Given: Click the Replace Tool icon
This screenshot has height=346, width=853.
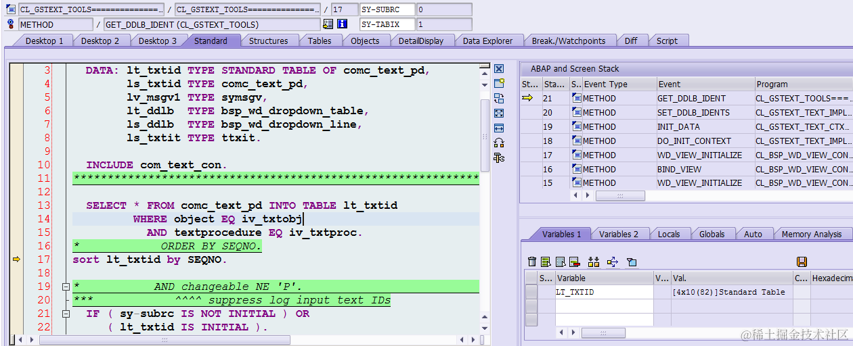Looking at the screenshot, I should click(499, 99).
